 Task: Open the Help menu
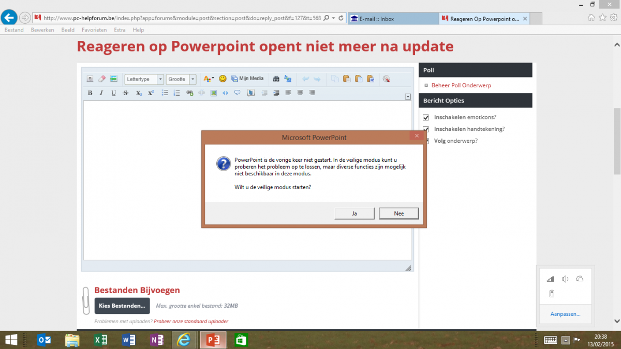138,30
